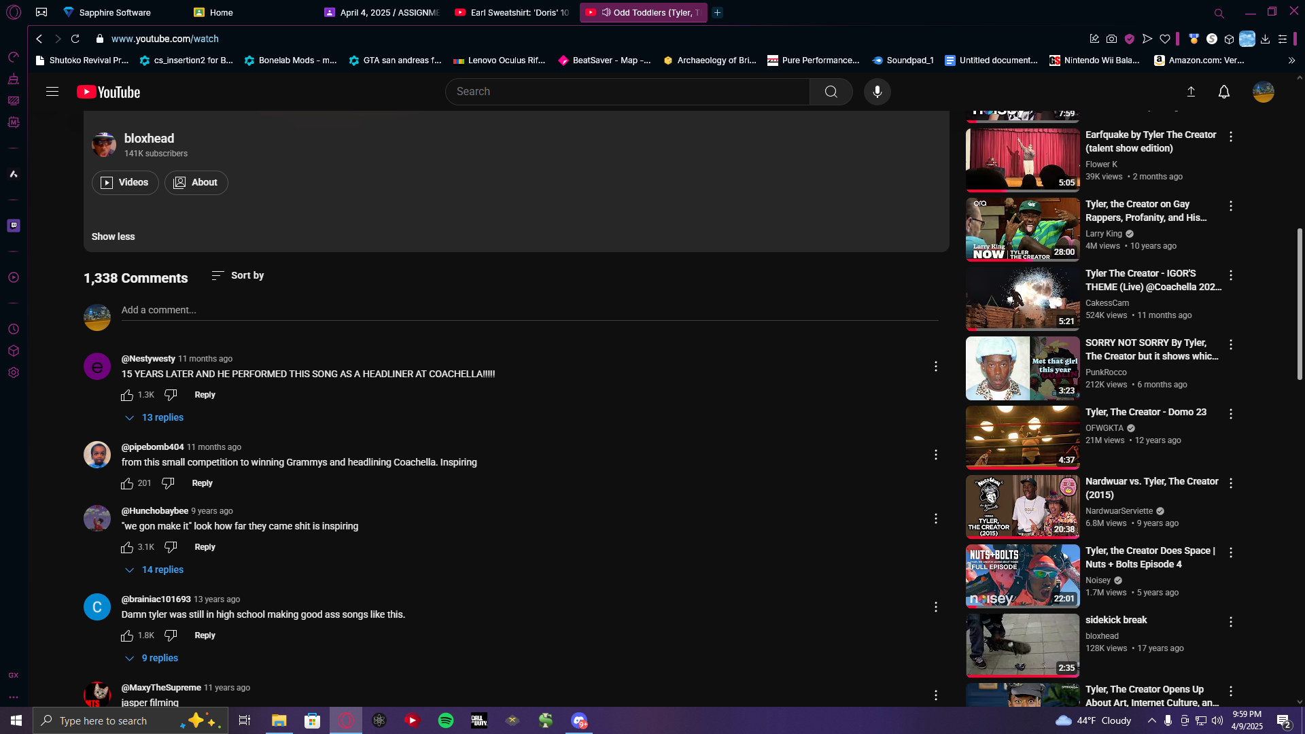The height and width of the screenshot is (734, 1305).
Task: Click Add a comment field
Action: (x=529, y=311)
